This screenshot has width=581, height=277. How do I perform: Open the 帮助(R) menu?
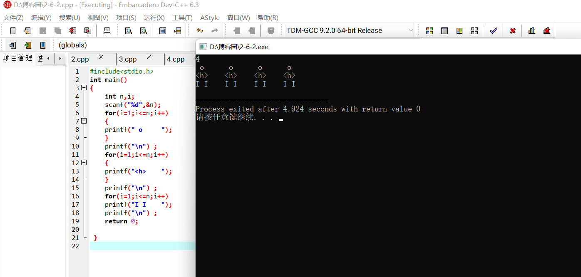268,18
